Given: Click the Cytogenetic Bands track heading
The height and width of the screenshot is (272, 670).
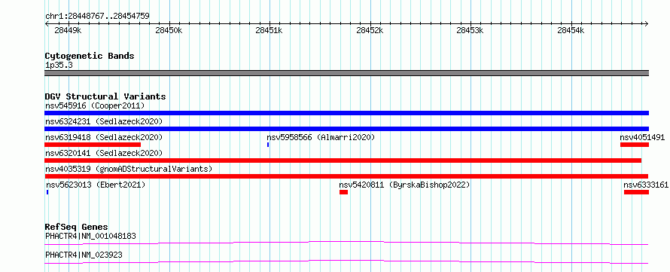Looking at the screenshot, I should pyautogui.click(x=90, y=56).
